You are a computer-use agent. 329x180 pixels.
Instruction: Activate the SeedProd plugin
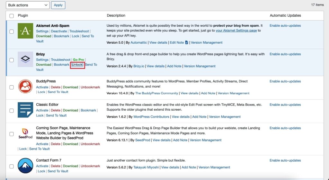[42, 144]
